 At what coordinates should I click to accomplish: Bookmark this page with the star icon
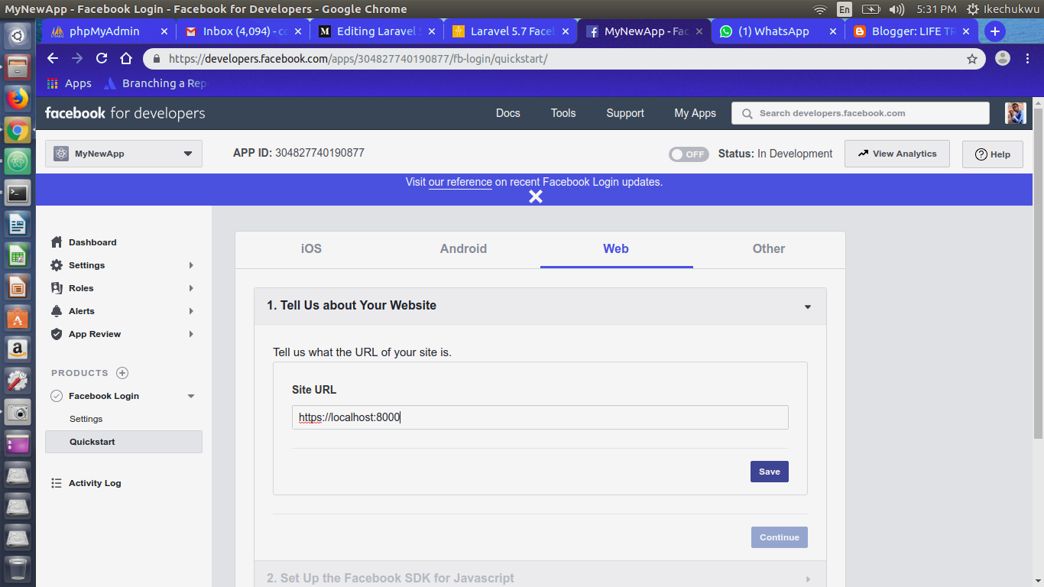(972, 59)
